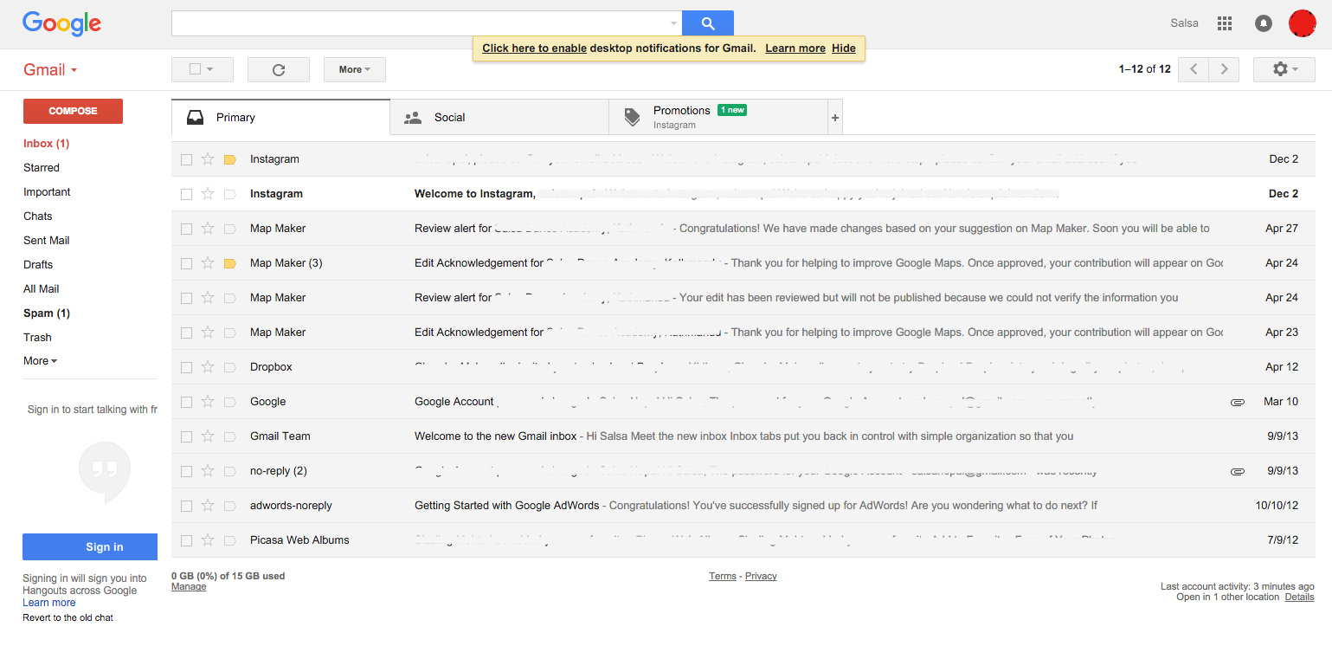Click the Salsa account name
Viewport: 1332px width, 646px height.
click(1184, 23)
